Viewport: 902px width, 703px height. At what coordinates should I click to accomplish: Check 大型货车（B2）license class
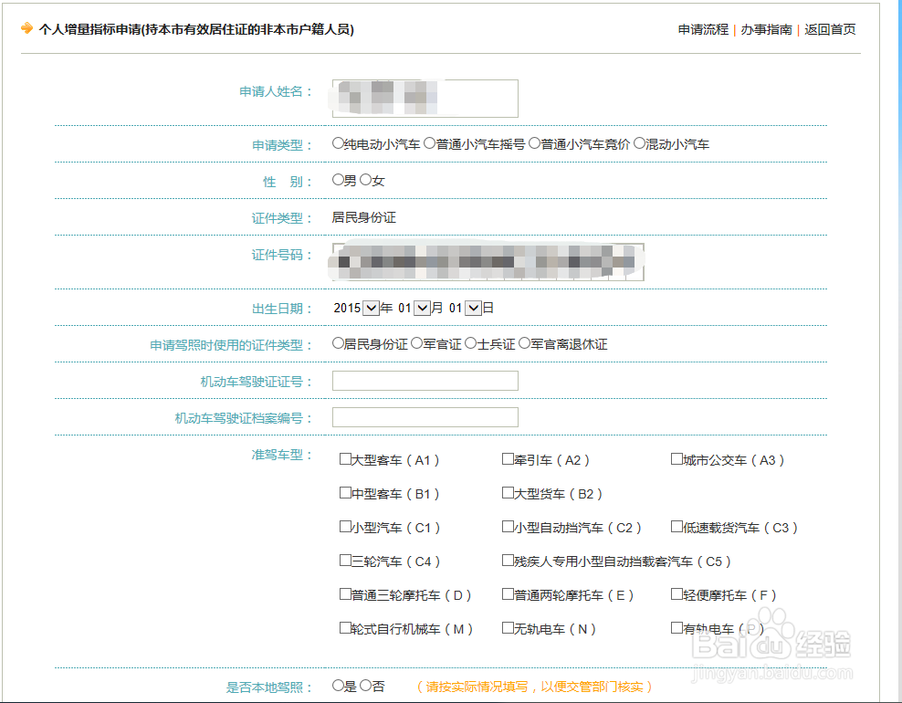point(506,493)
